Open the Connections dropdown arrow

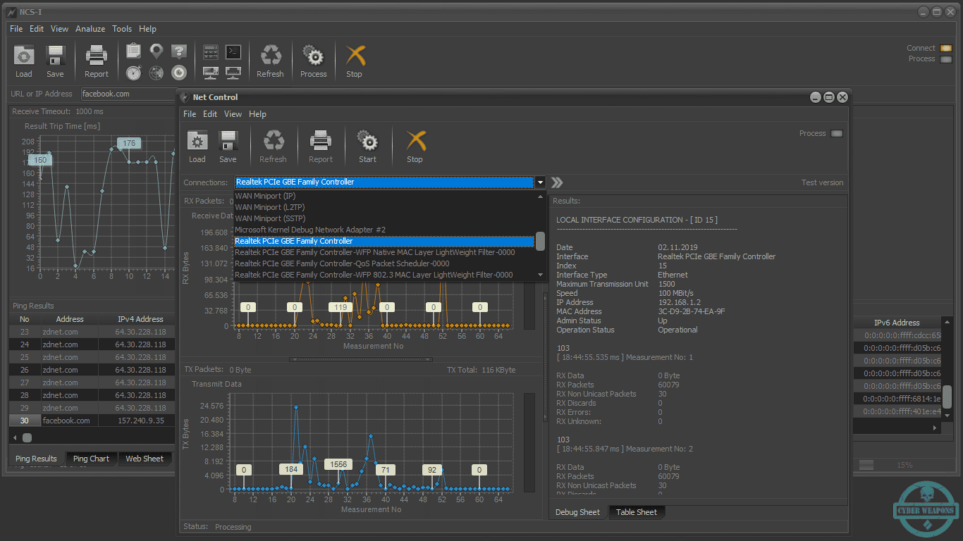pos(541,182)
